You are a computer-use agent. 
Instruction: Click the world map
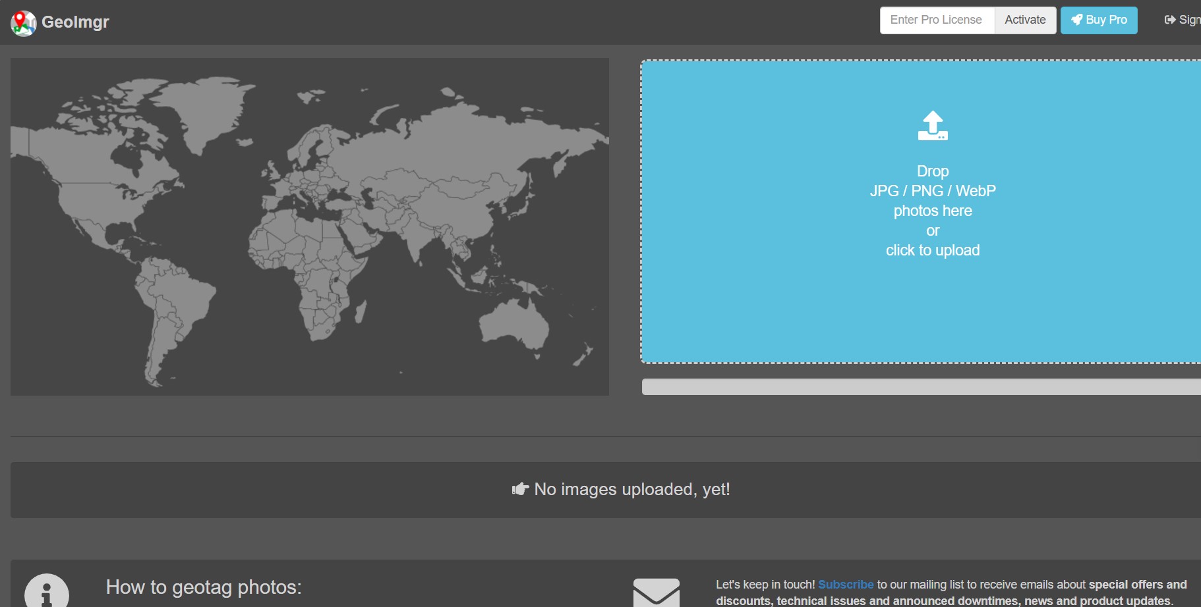310,226
